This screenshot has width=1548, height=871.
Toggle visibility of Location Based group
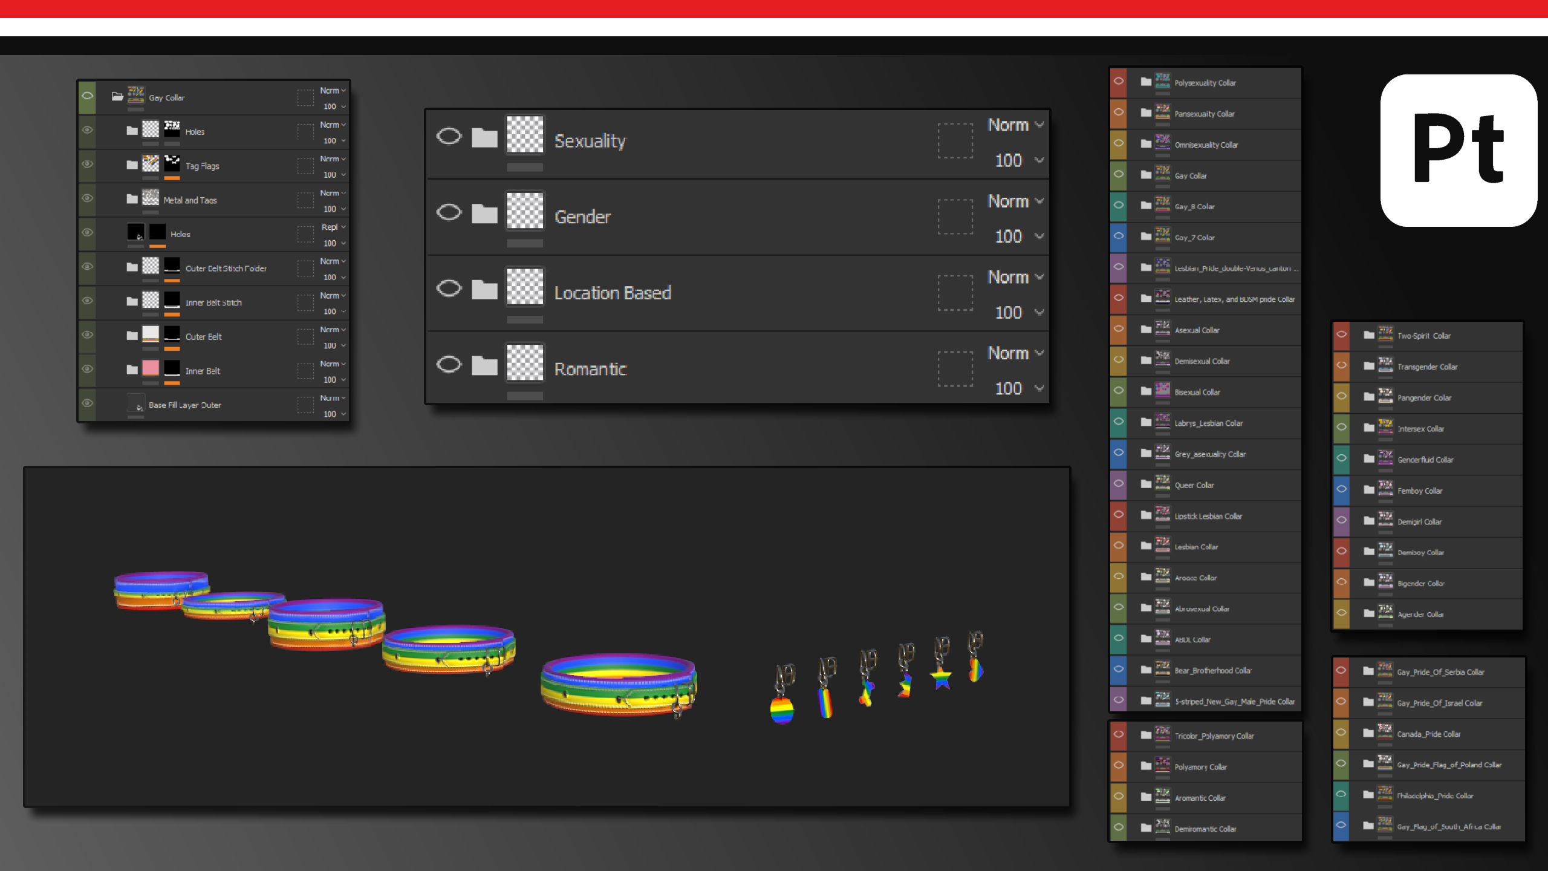click(x=449, y=289)
